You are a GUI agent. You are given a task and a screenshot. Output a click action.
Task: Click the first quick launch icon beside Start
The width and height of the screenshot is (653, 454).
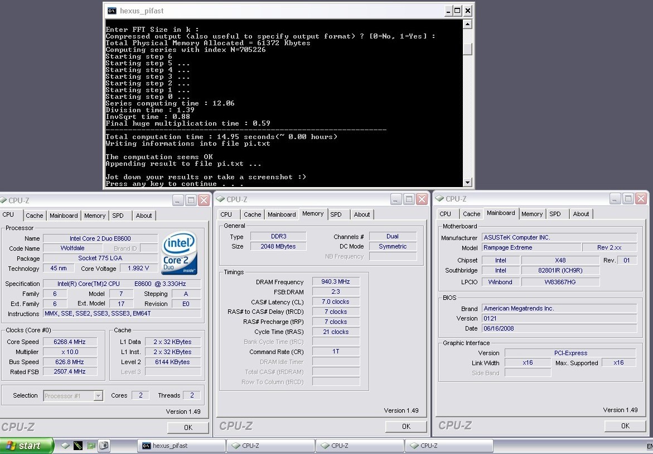tap(65, 446)
